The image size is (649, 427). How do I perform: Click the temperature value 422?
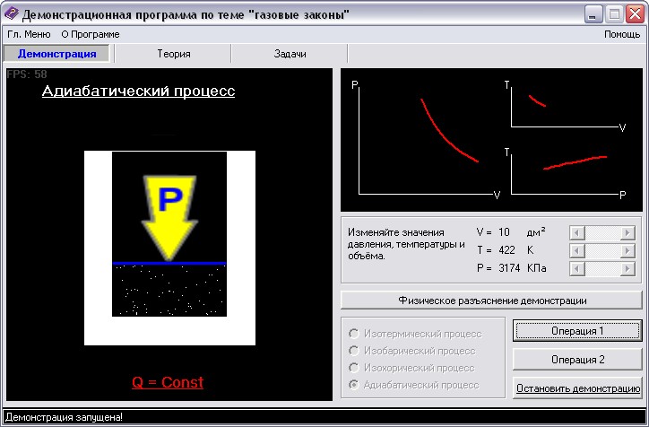(506, 250)
